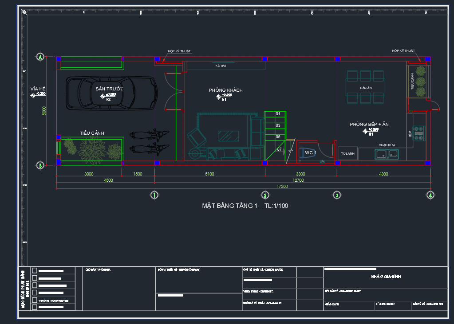Select the drawing title MẶT BẰNG TẦNG 1
454x324 pixels.
click(x=245, y=206)
